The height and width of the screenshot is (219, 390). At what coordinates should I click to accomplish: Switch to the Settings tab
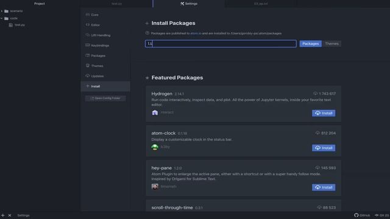click(189, 4)
